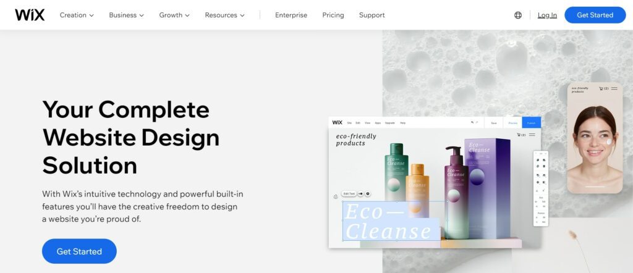This screenshot has height=273, width=633.
Task: Open the hamburger menu on phone mockup
Action: [614, 88]
